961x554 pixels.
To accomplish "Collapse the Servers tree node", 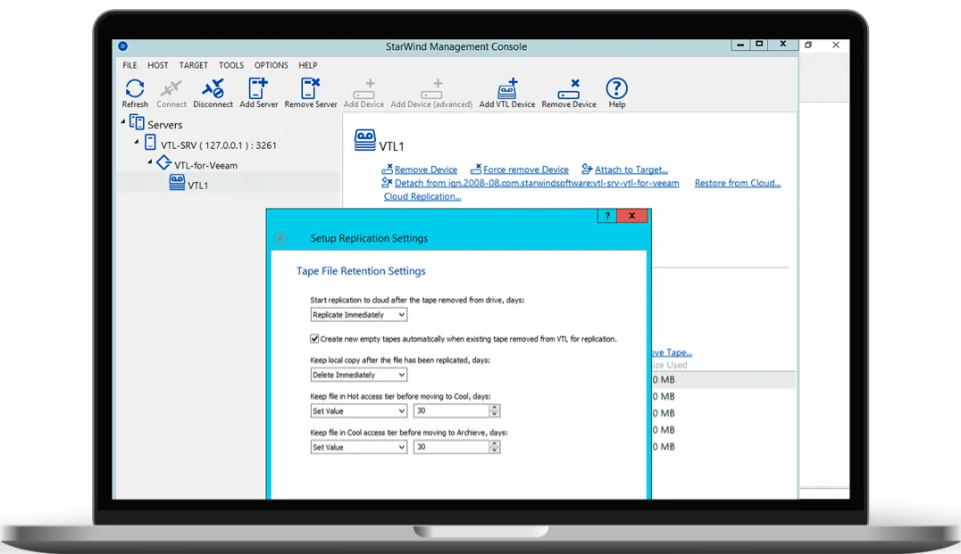I will [x=123, y=122].
